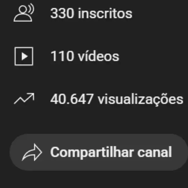Click the Compartilhar canal label text

pos(111,152)
